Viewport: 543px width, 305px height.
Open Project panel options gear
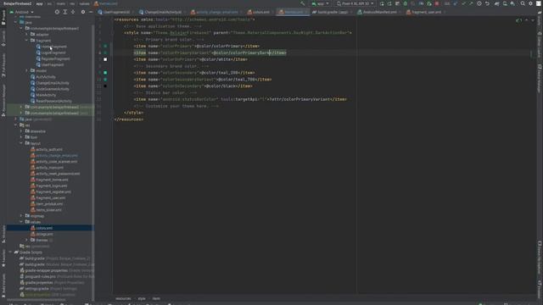83,12
